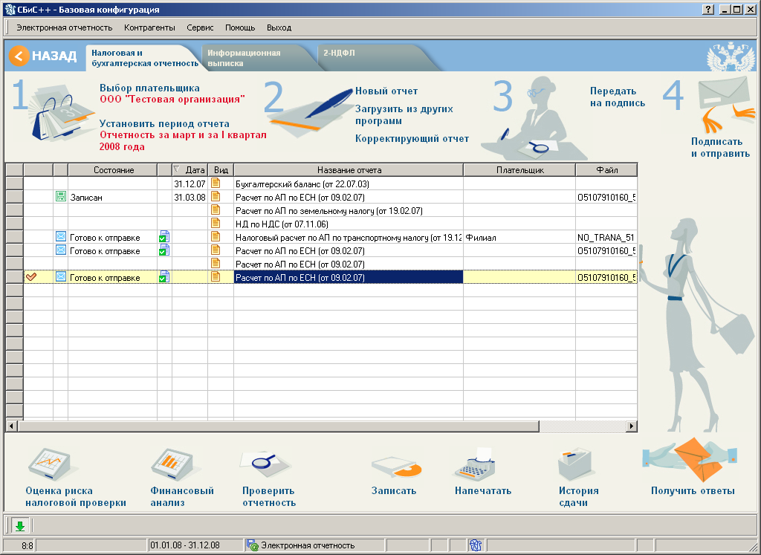Image resolution: width=761 pixels, height=555 pixels.
Task: Click the Название отчета column header
Action: point(349,170)
